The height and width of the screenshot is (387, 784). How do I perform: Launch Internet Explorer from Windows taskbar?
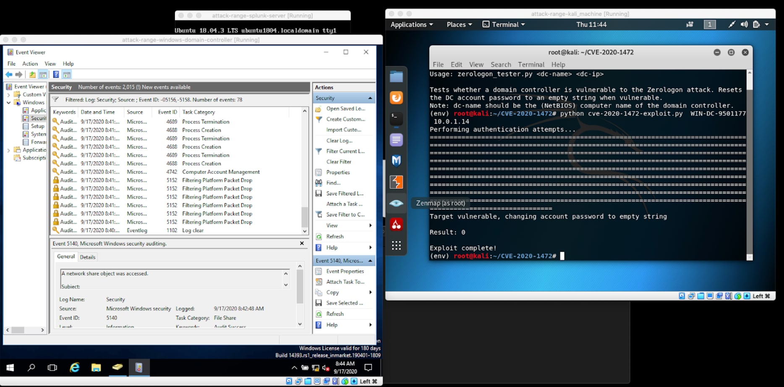click(x=74, y=368)
